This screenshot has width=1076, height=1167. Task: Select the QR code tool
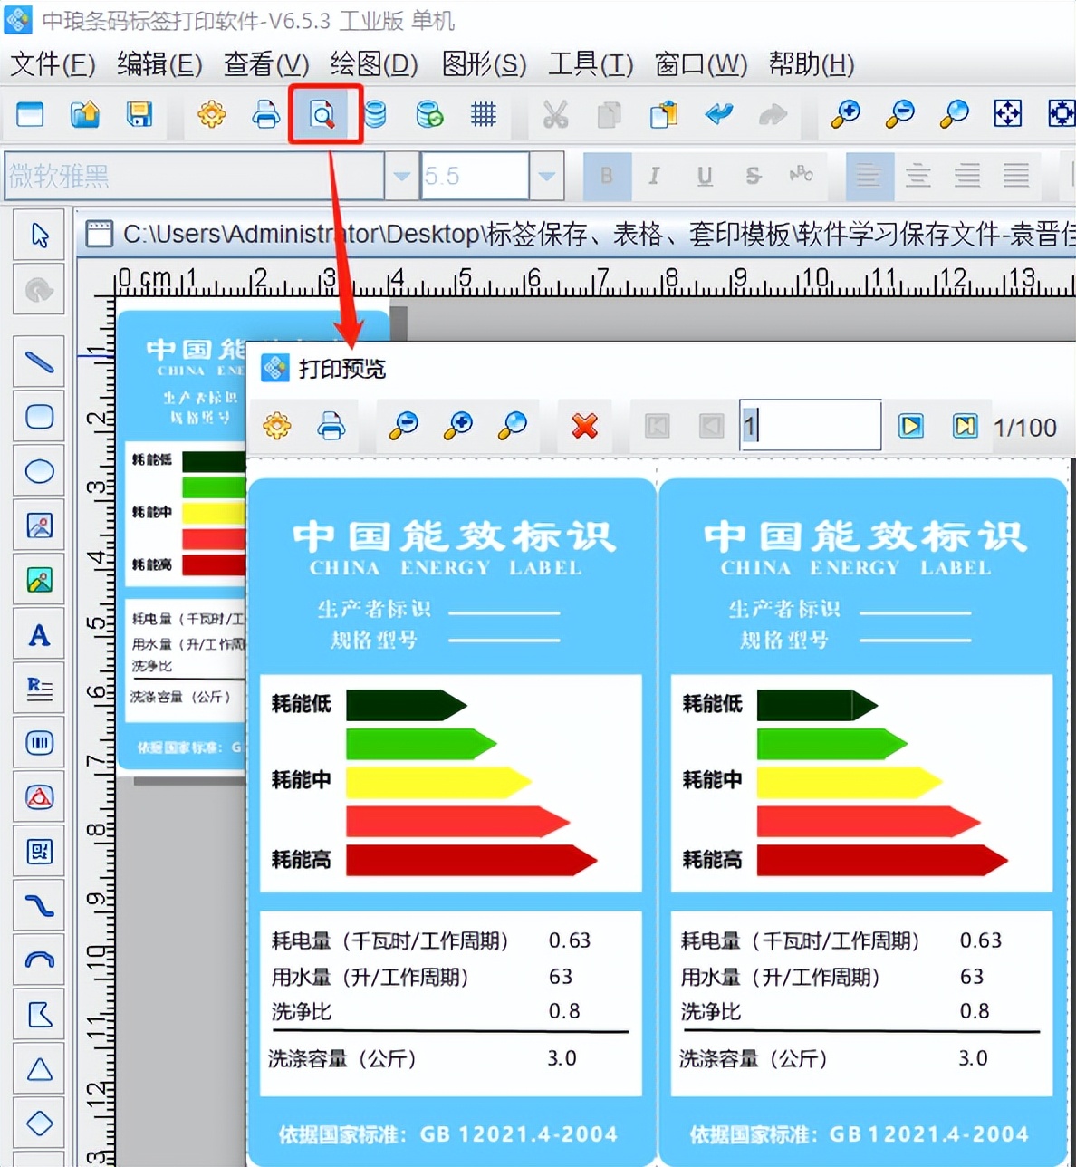[x=39, y=852]
